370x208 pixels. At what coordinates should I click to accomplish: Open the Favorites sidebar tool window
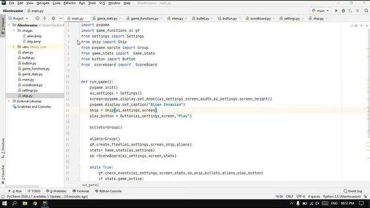(x=3, y=174)
